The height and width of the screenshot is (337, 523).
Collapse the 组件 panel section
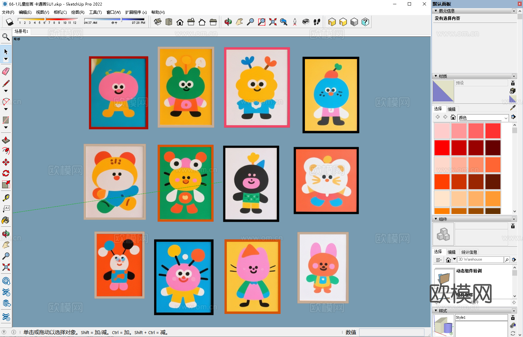pos(436,219)
